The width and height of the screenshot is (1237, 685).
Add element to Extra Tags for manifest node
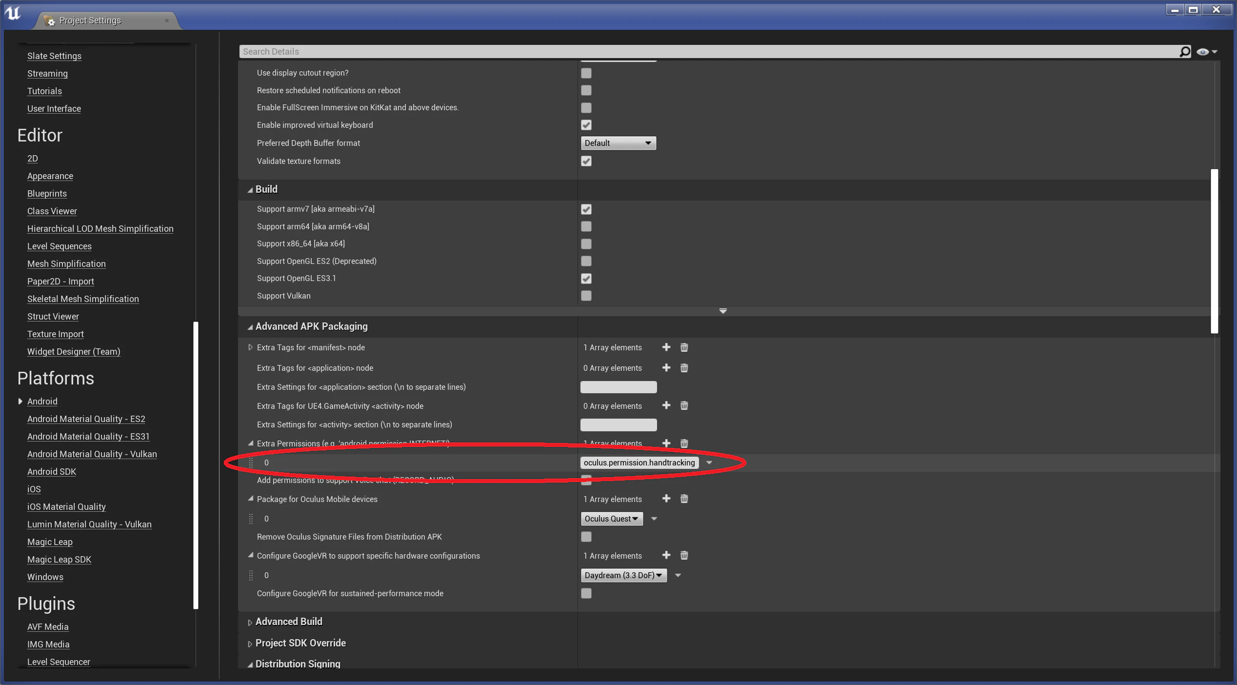[x=666, y=347]
